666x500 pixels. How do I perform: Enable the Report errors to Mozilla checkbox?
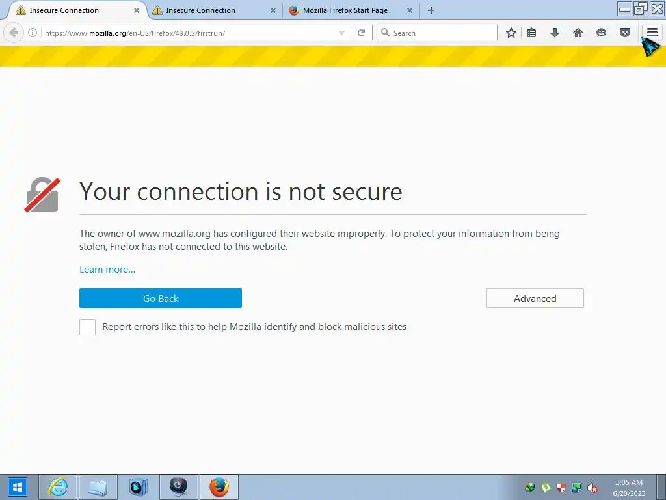(88, 327)
